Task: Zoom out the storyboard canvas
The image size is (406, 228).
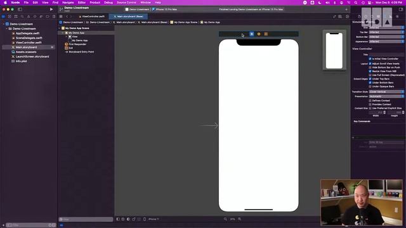Action: 225,219
